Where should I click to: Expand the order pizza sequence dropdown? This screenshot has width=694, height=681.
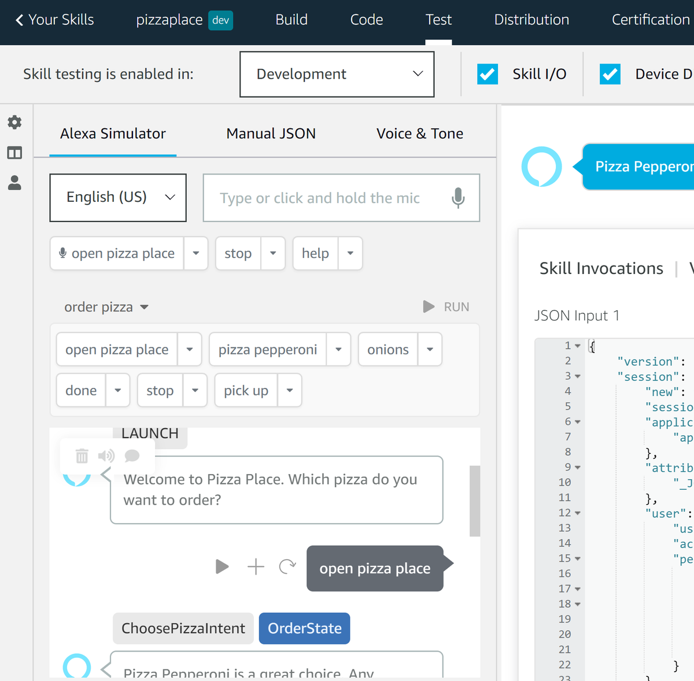pos(145,307)
